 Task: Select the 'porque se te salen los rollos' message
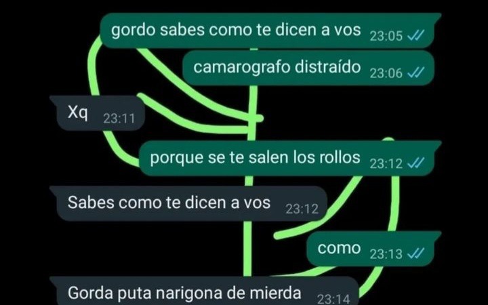tap(290, 158)
